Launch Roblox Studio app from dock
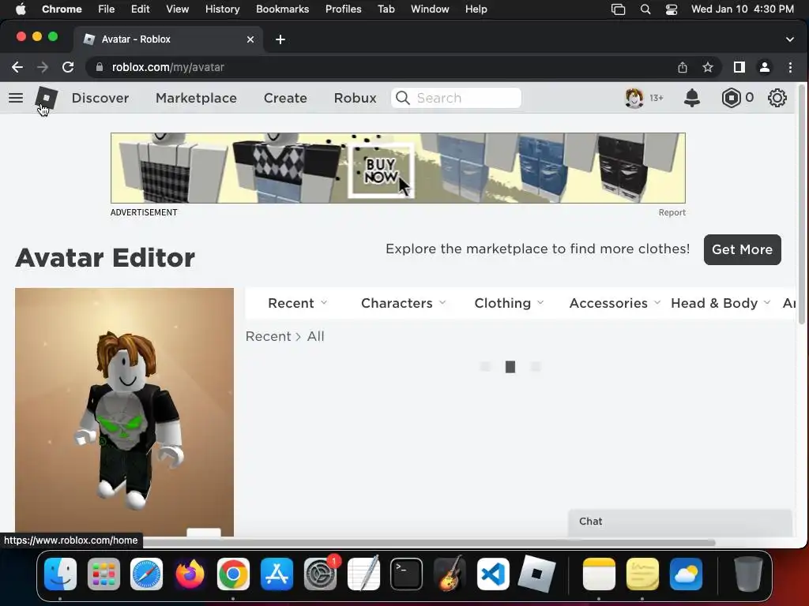Viewport: 809px width, 606px height. click(536, 574)
